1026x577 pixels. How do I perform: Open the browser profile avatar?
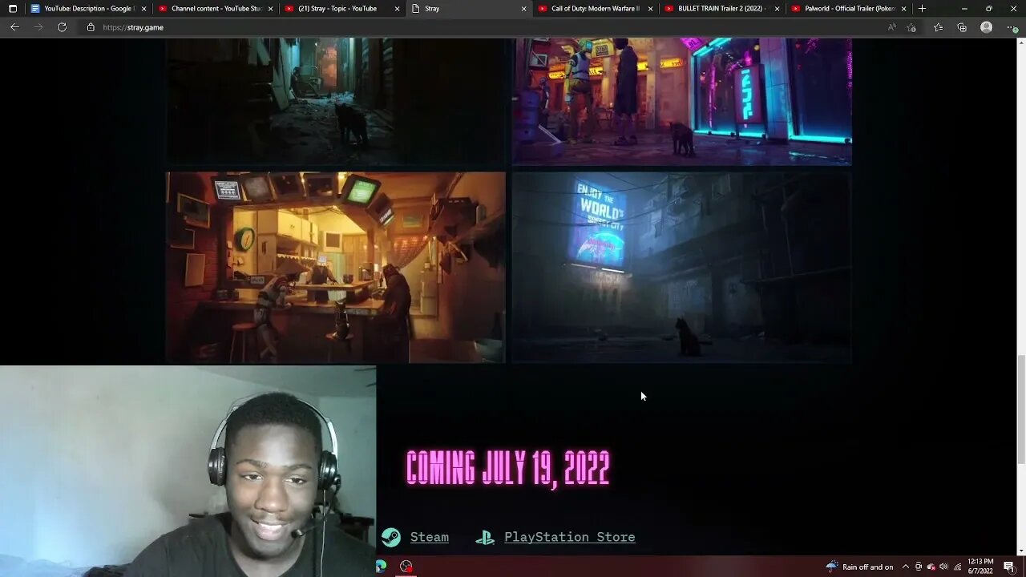coord(987,27)
